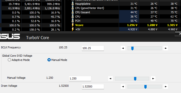Click the Global Core SVID Voltage label
The width and height of the screenshot is (181, 93).
[x=17, y=56]
